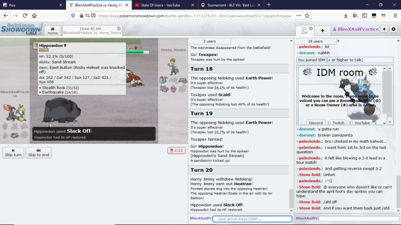The height and width of the screenshot is (225, 401).
Task: Click the Skip turn button
Action: 13,153
